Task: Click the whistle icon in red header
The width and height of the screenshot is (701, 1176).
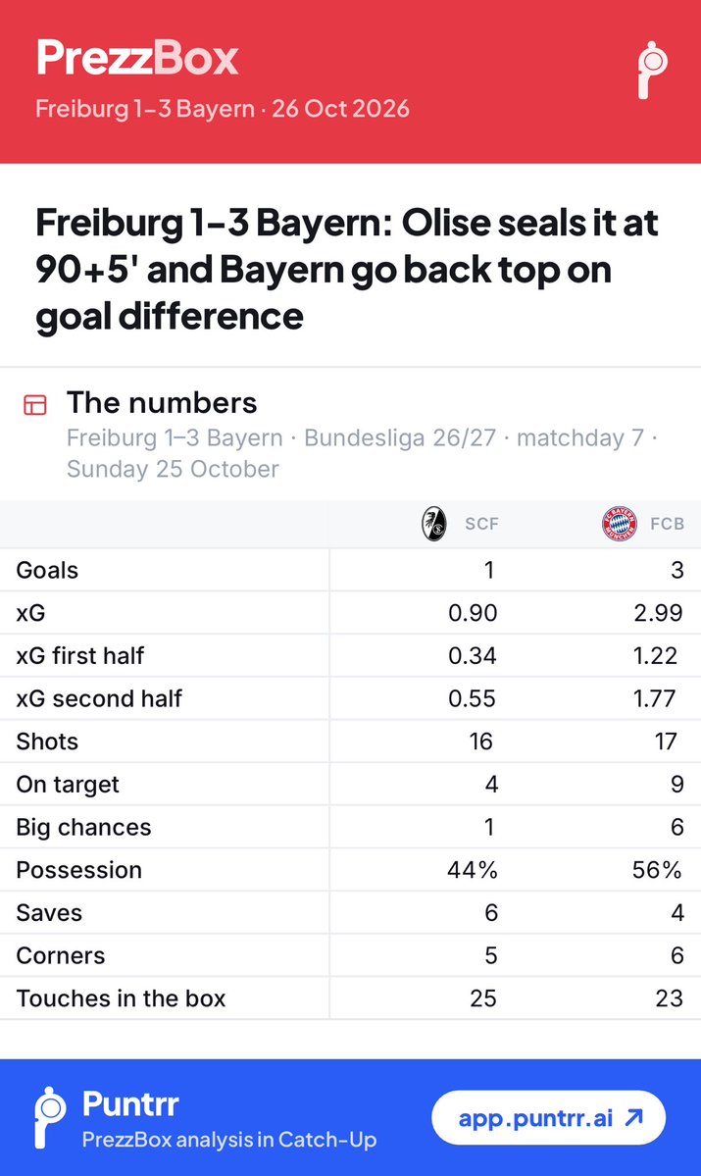Action: point(652,70)
